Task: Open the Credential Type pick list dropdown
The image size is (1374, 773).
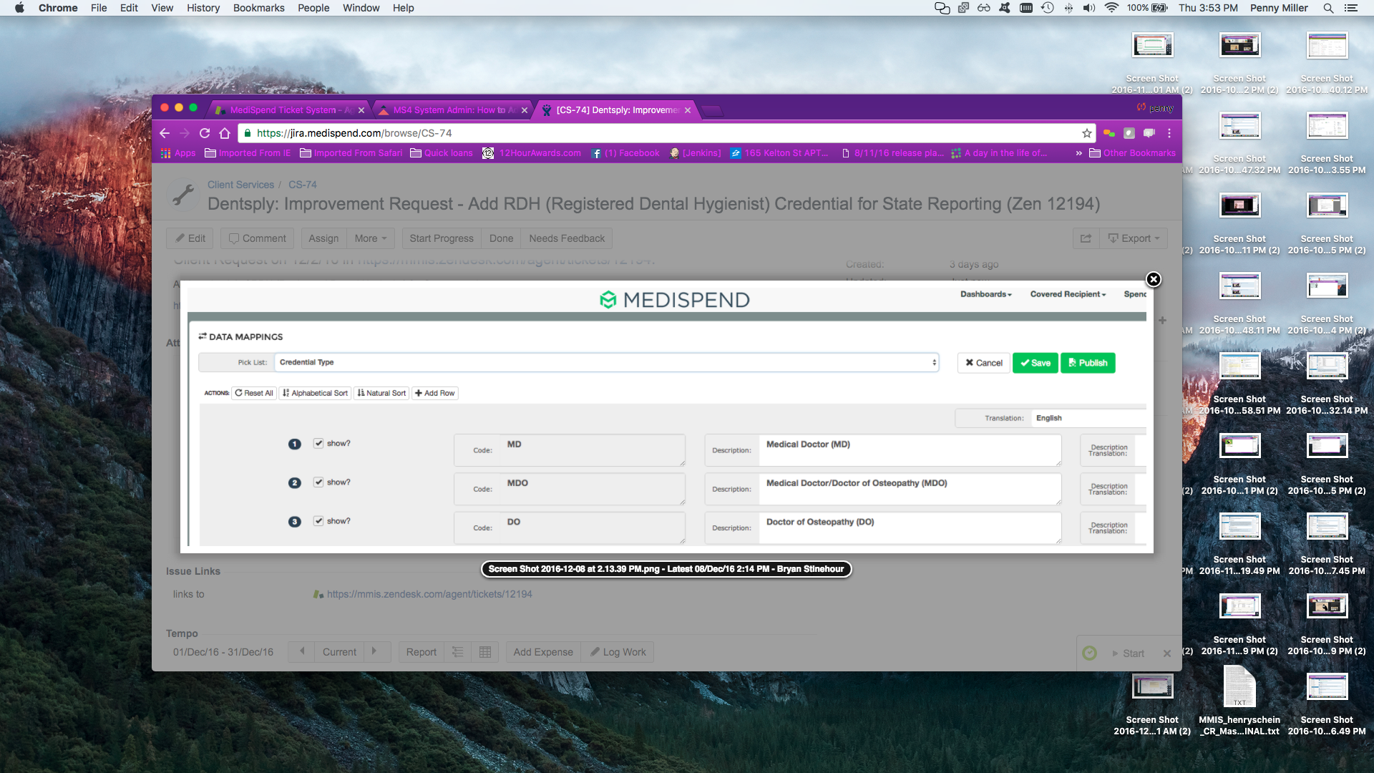Action: pyautogui.click(x=605, y=362)
